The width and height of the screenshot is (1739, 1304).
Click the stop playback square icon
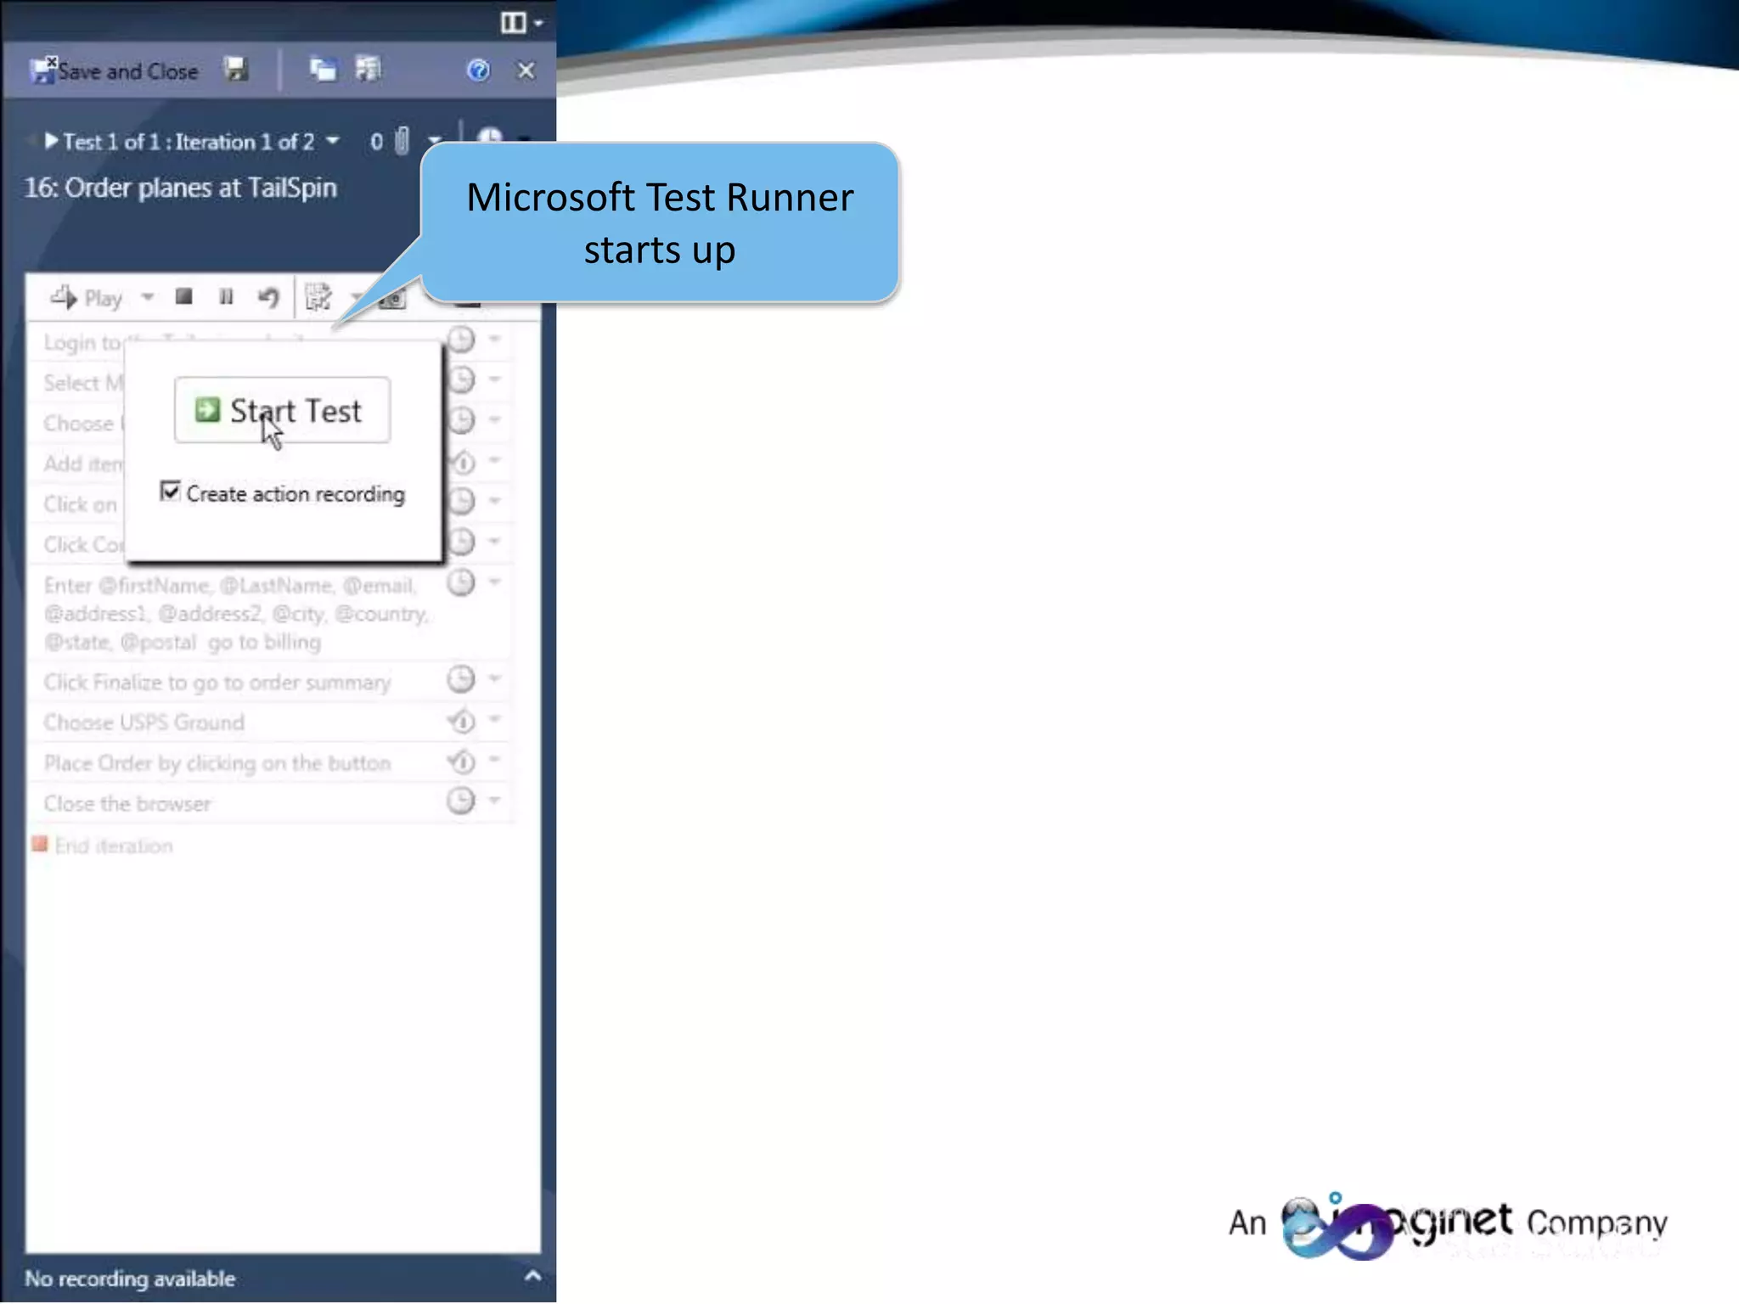[183, 297]
